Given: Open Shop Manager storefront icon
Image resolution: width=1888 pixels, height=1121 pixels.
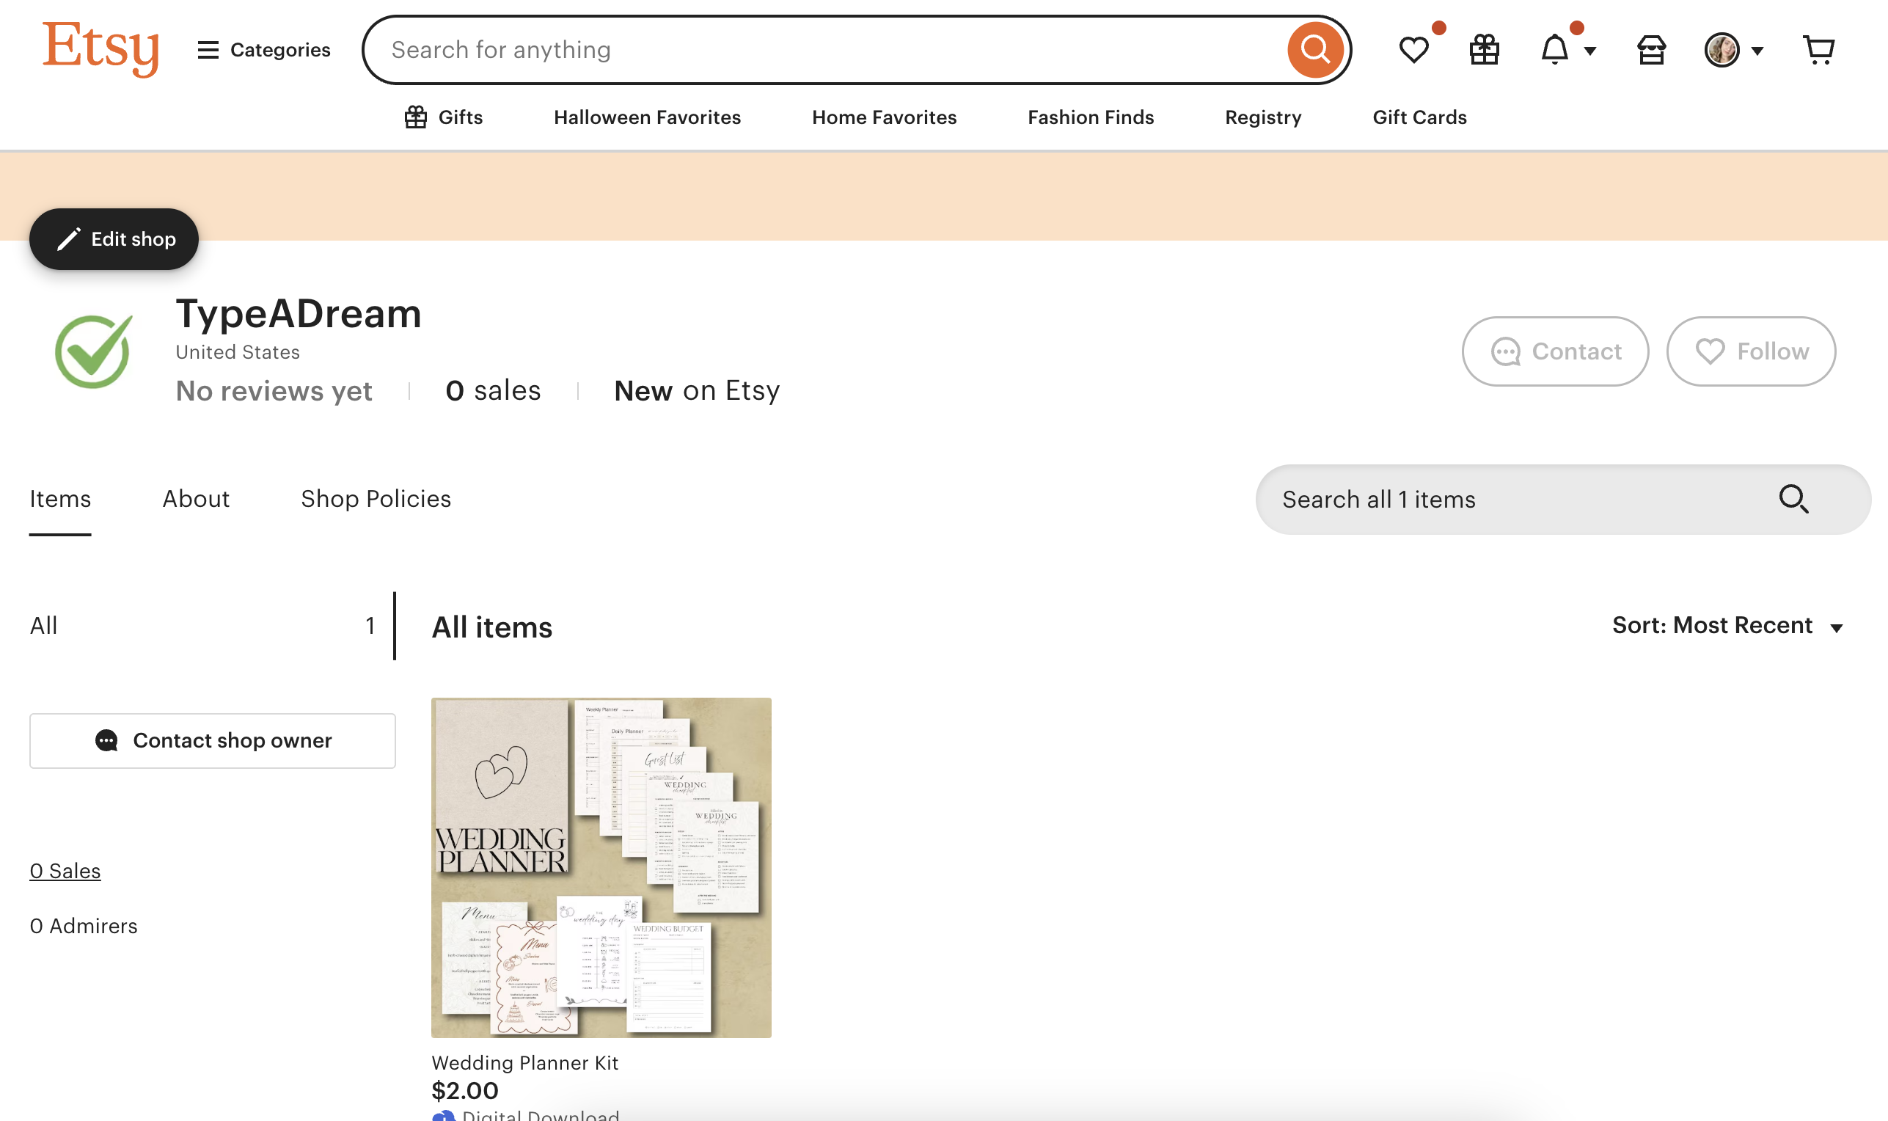Looking at the screenshot, I should (1651, 50).
